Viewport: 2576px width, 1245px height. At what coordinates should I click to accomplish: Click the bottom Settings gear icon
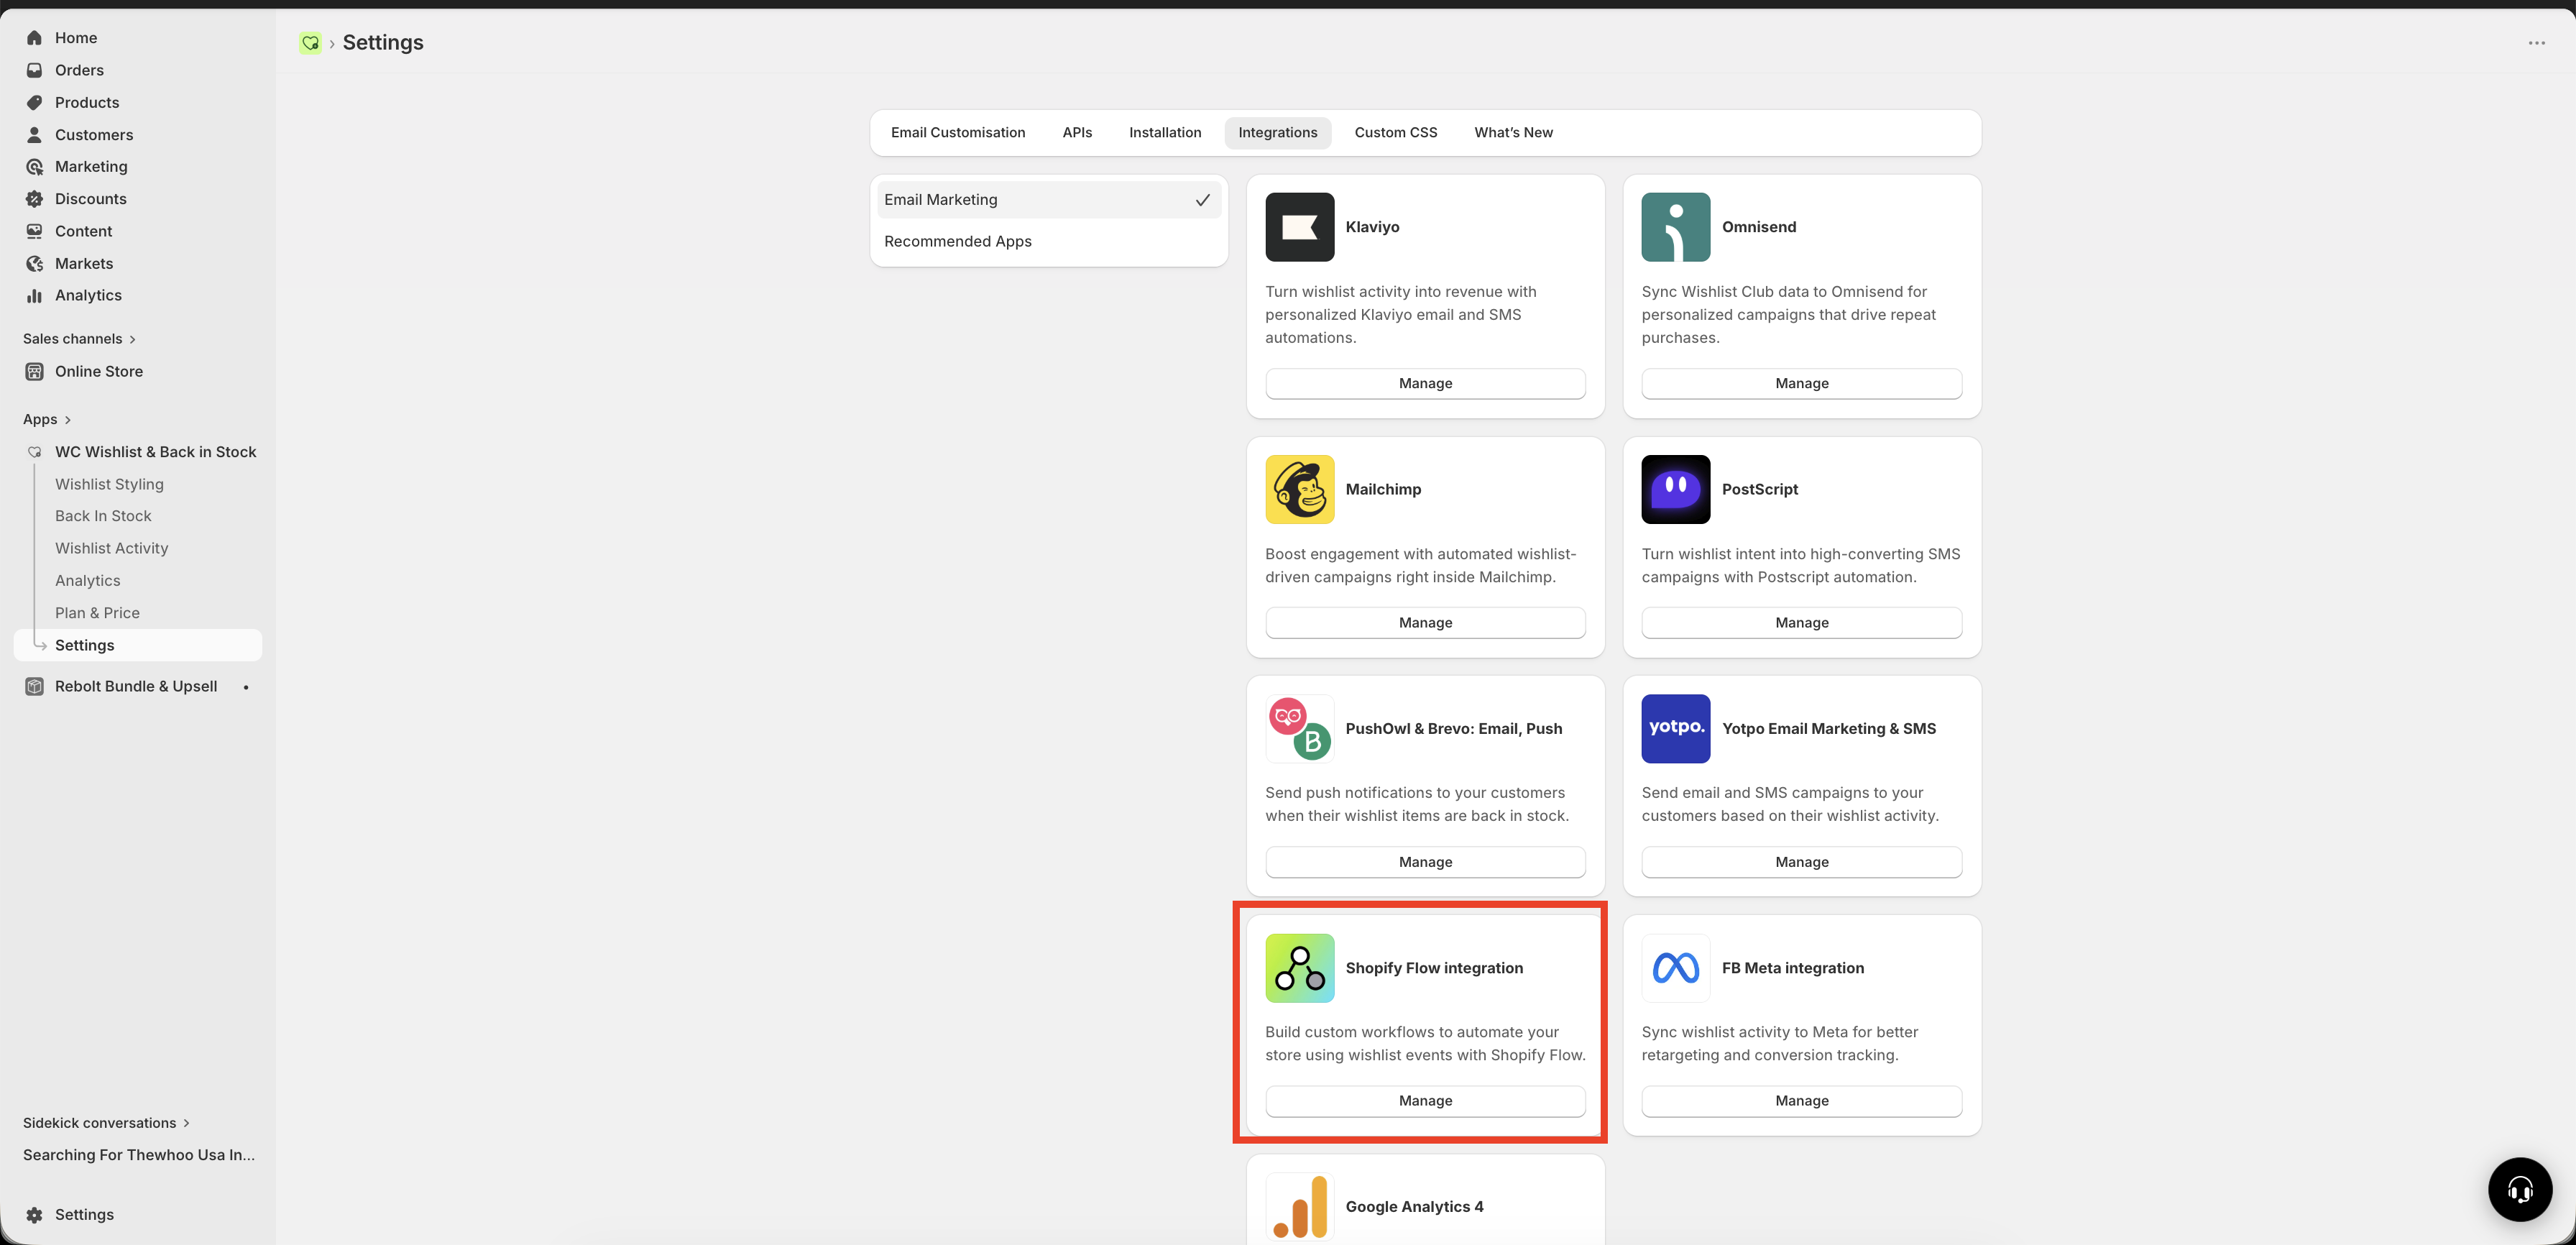pyautogui.click(x=34, y=1214)
